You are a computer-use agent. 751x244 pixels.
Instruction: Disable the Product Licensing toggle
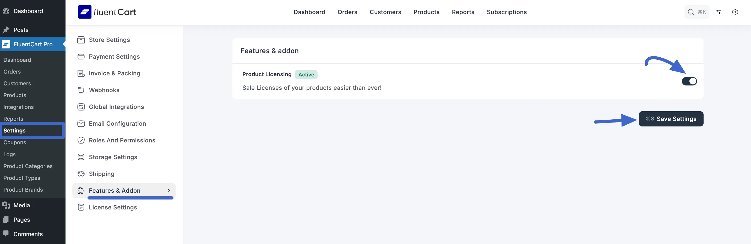pos(690,81)
